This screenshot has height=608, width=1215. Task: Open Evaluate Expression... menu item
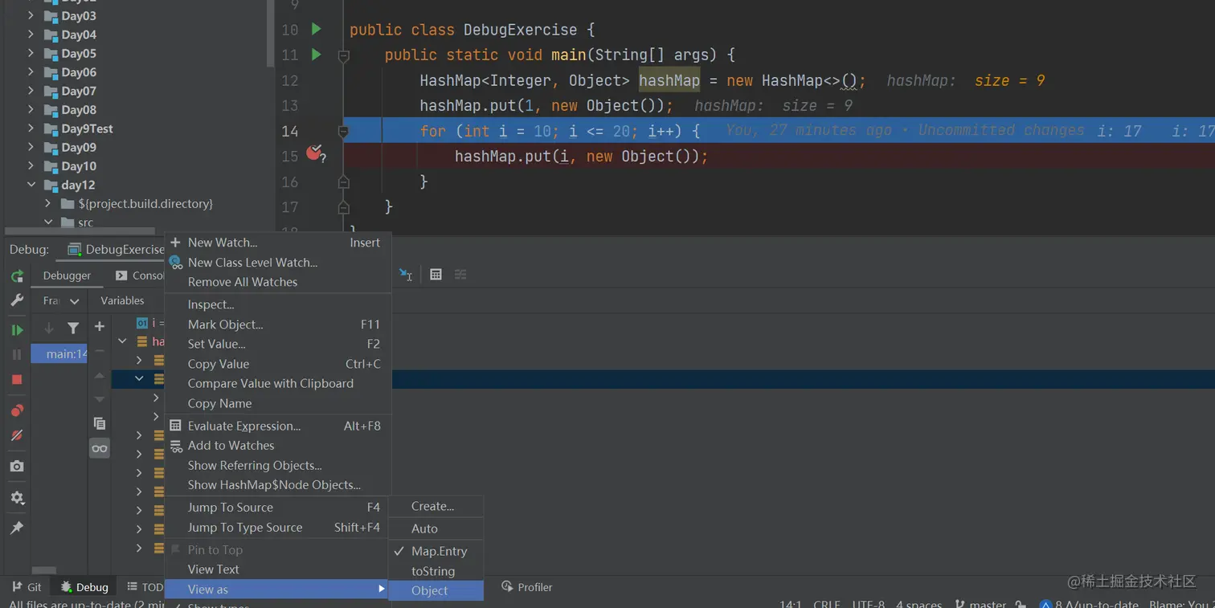(x=278, y=426)
